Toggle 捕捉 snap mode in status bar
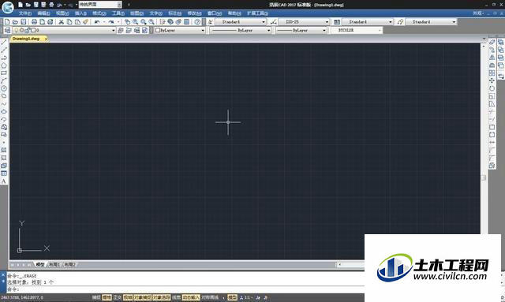 pos(96,297)
